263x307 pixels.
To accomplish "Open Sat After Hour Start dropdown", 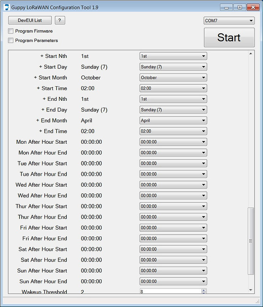I will 173,249.
